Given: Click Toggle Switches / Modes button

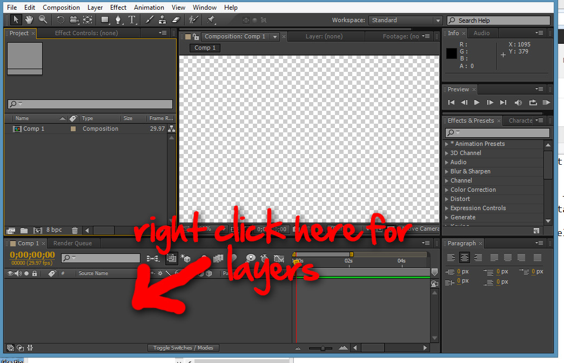Looking at the screenshot, I should point(183,347).
